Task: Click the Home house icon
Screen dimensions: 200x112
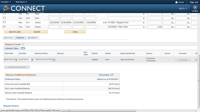Action: point(176,2)
